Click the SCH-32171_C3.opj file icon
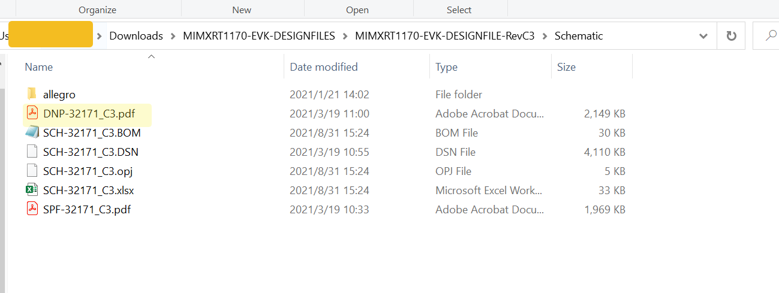 [x=32, y=171]
